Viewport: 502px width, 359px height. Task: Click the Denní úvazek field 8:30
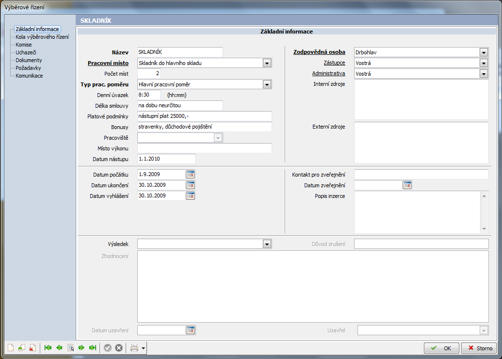coord(149,95)
